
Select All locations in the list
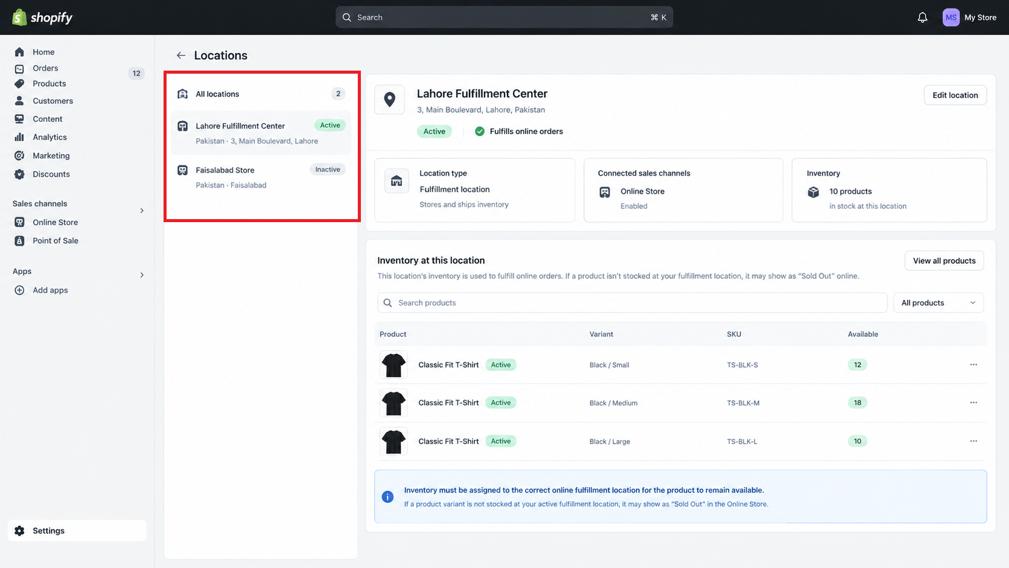pos(261,94)
